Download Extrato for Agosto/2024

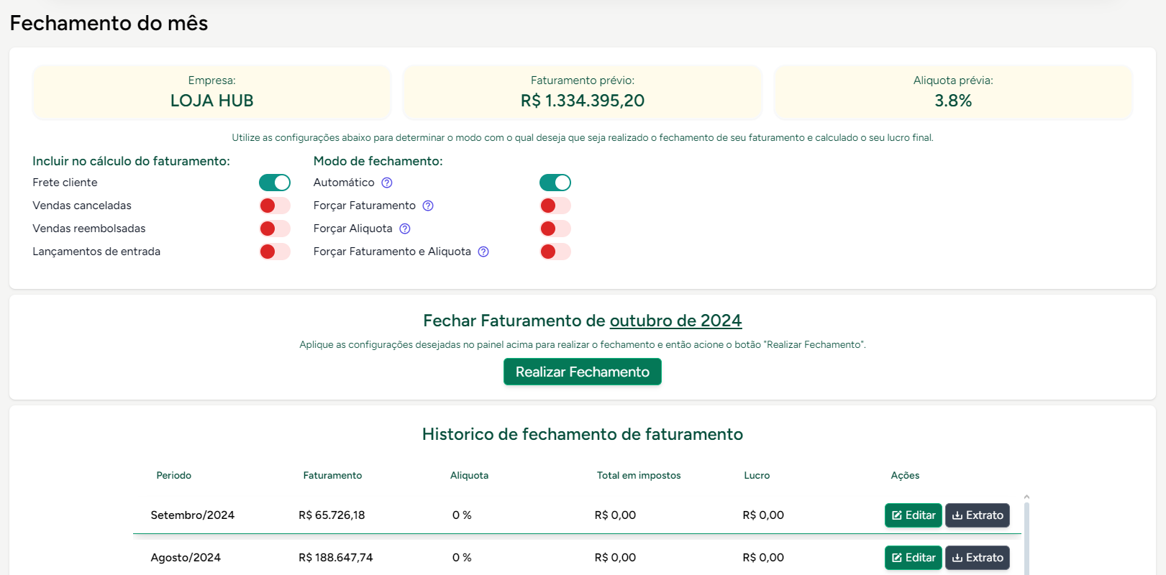tap(978, 558)
